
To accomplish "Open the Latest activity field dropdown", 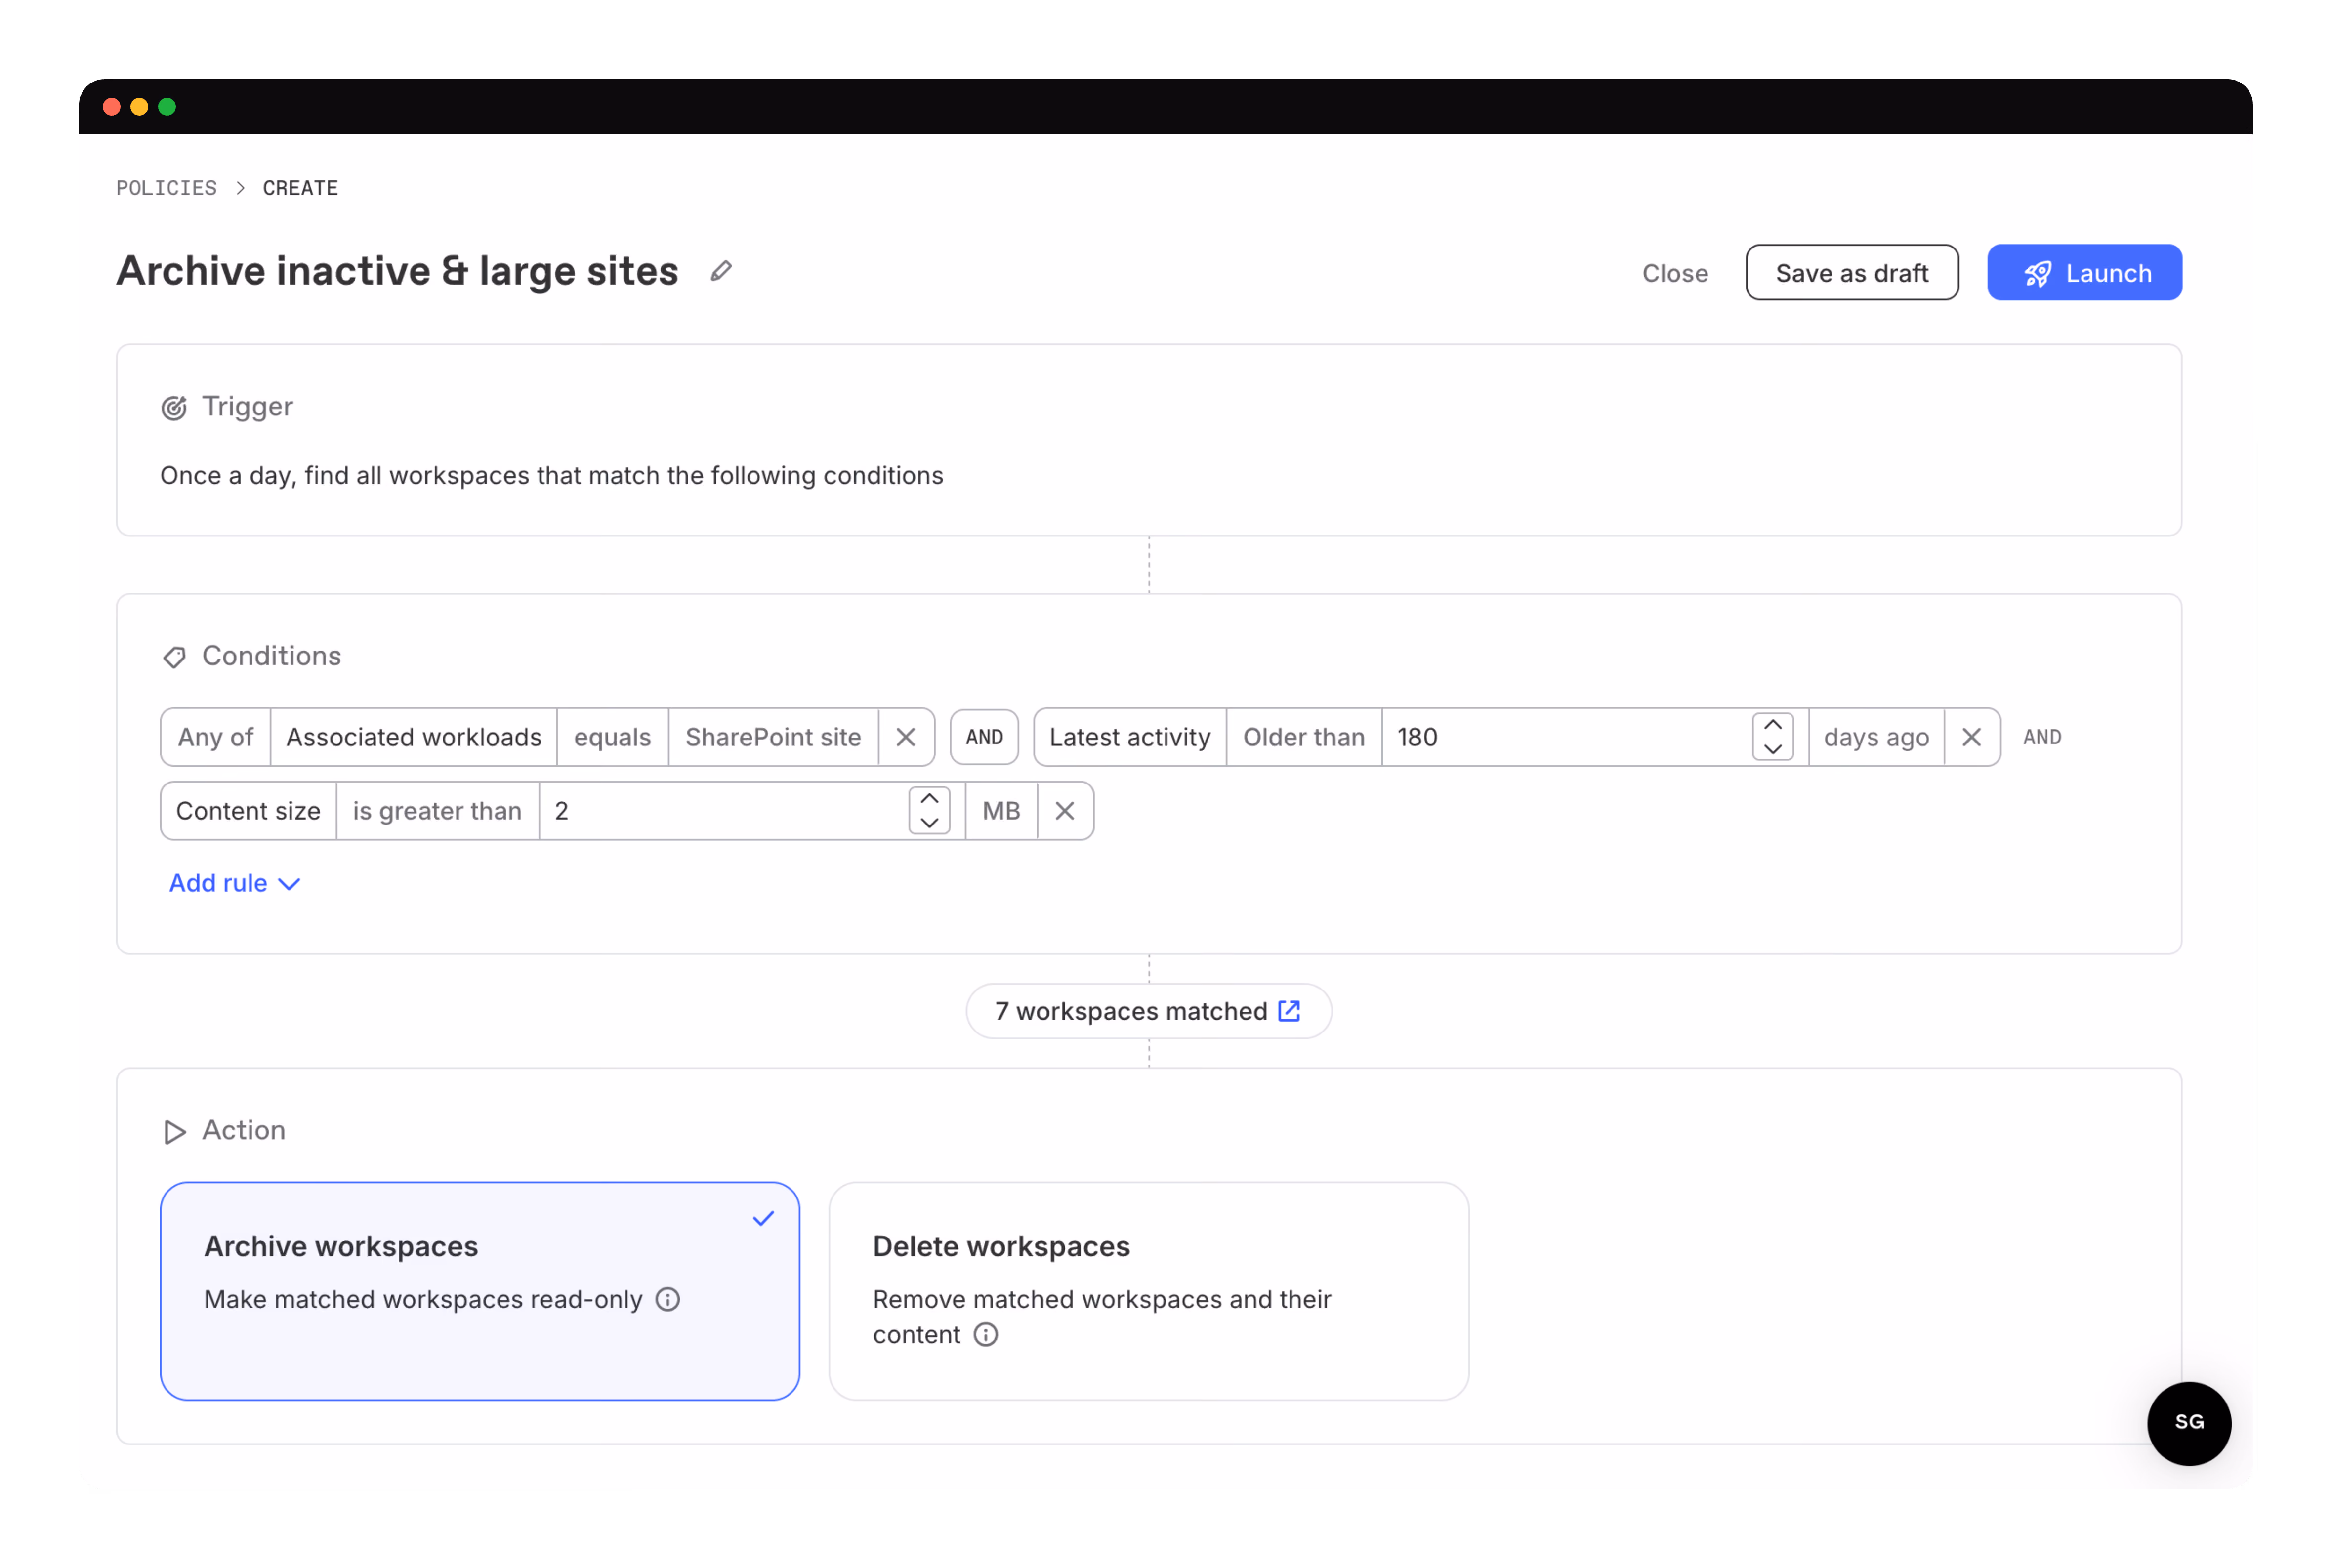I will [x=1130, y=737].
